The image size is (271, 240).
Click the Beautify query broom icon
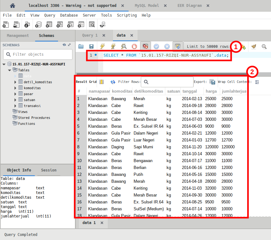click(x=254, y=46)
